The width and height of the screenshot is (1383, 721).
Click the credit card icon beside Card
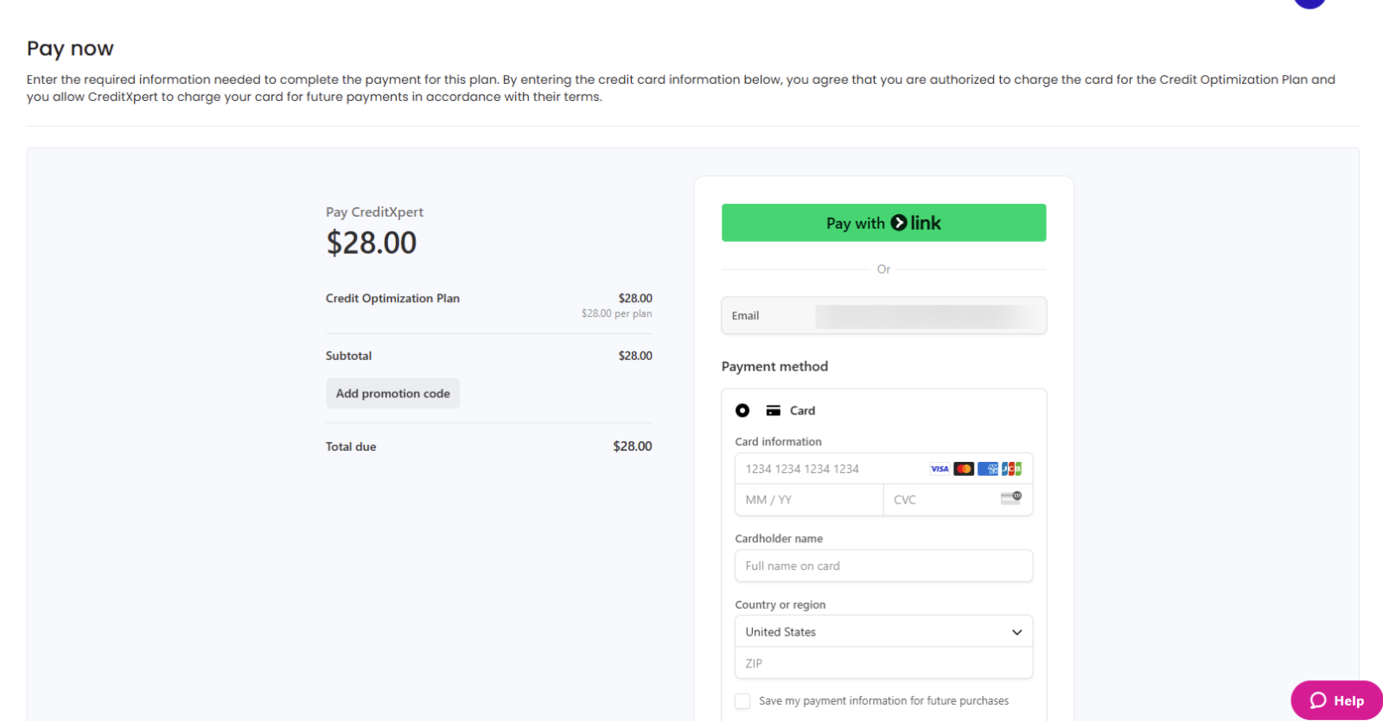point(774,411)
